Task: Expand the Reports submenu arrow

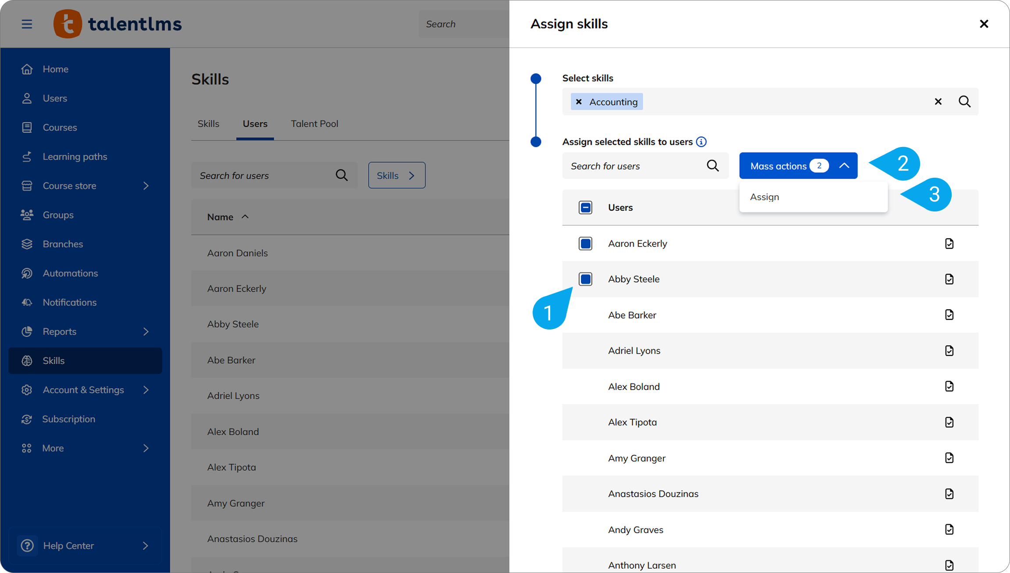Action: pos(146,332)
